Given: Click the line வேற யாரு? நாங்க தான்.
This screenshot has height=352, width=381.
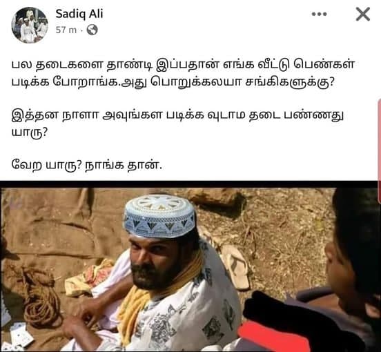Looking at the screenshot, I should point(86,165).
